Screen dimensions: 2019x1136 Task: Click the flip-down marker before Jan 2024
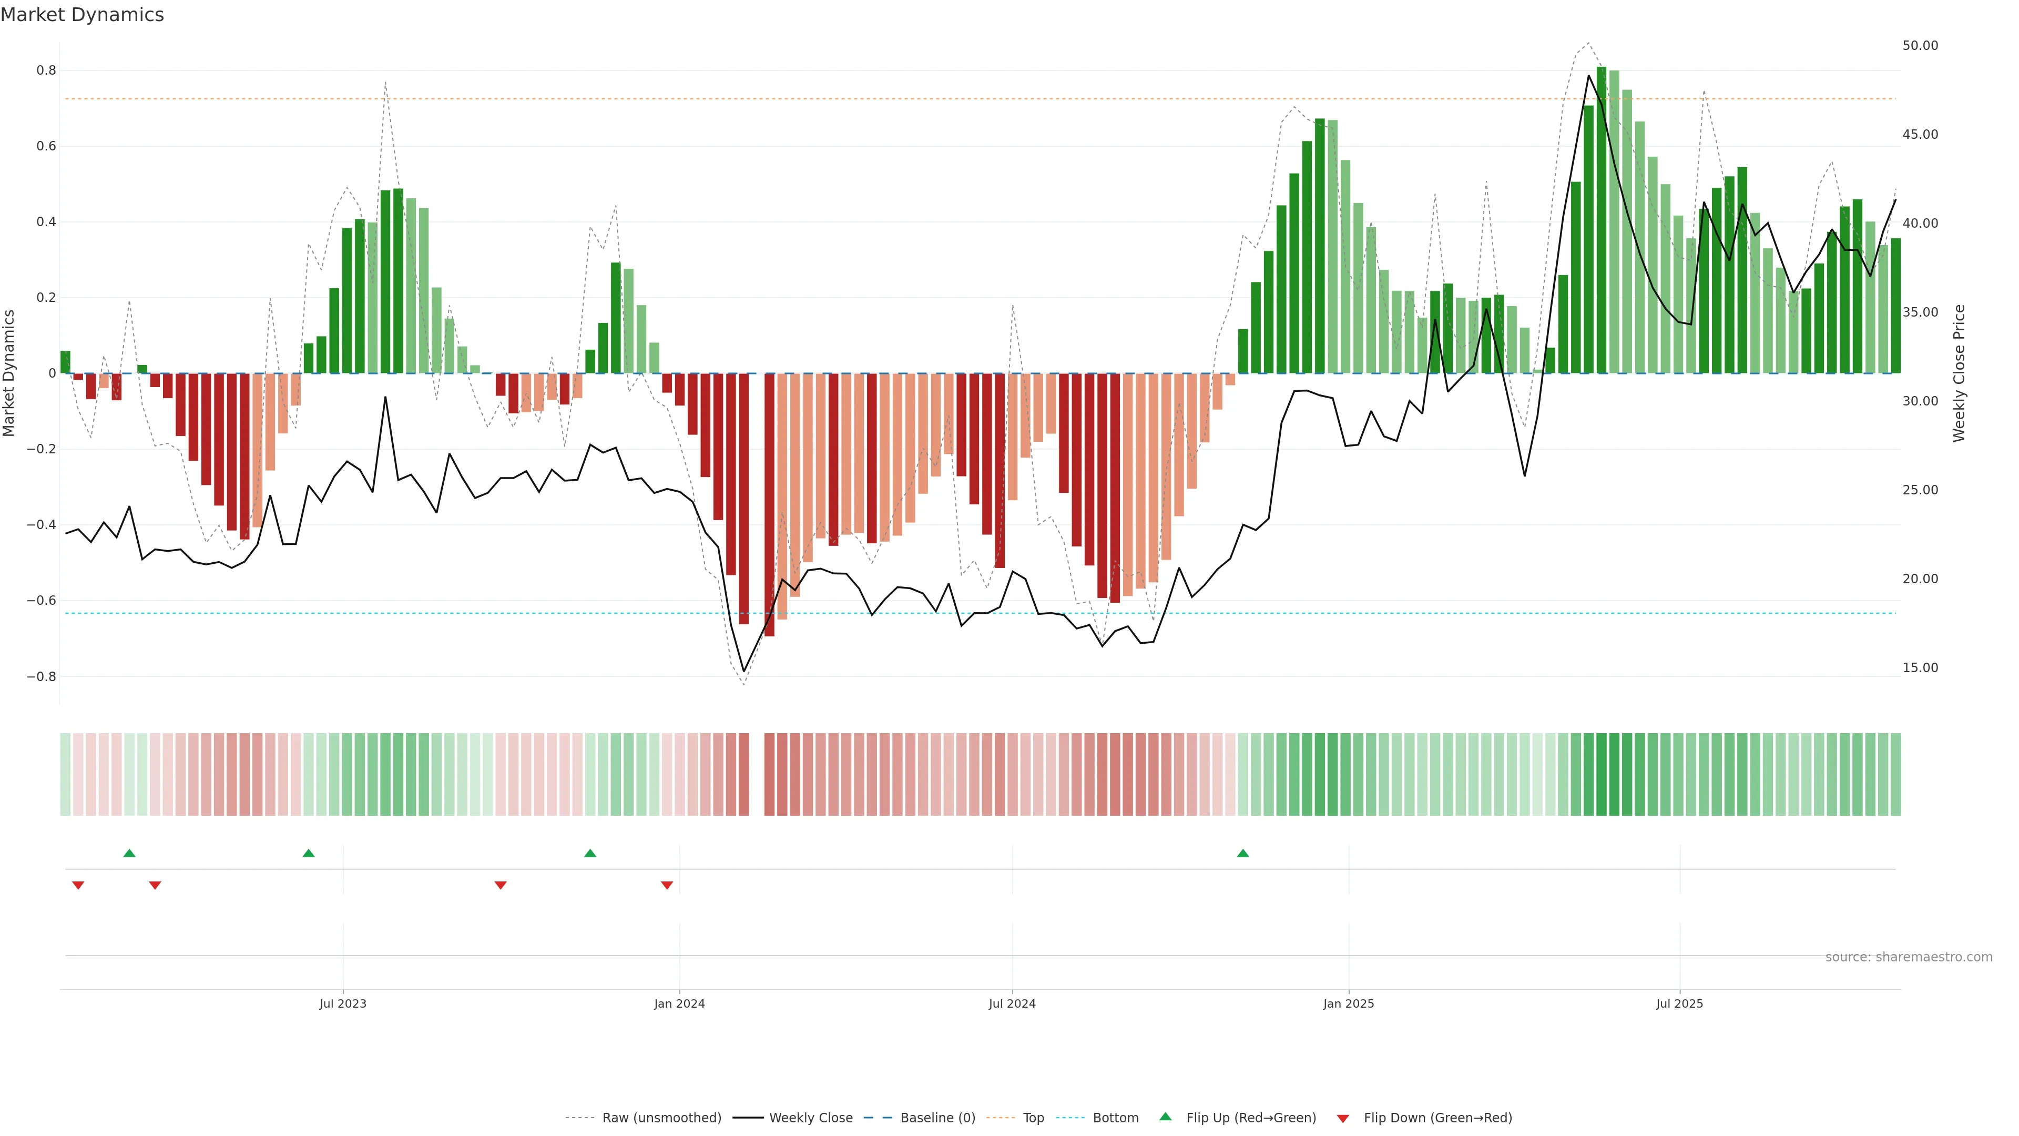667,885
